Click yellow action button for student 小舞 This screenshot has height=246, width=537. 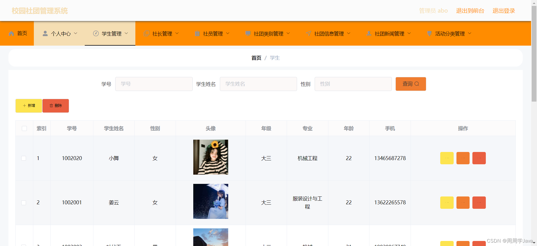[x=447, y=158]
